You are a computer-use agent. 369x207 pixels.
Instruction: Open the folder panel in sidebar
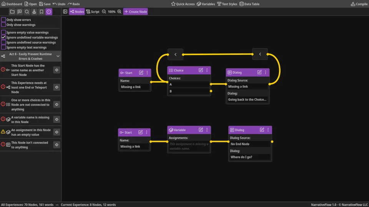pos(12,12)
